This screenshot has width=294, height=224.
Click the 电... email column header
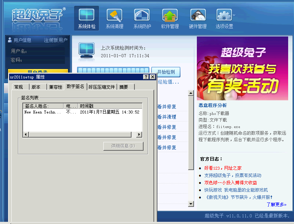[x=71, y=106]
